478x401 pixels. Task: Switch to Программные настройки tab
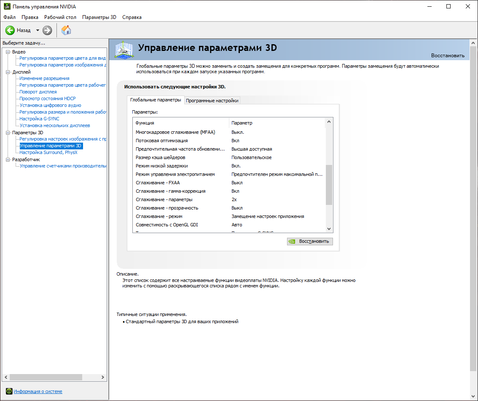pos(212,101)
